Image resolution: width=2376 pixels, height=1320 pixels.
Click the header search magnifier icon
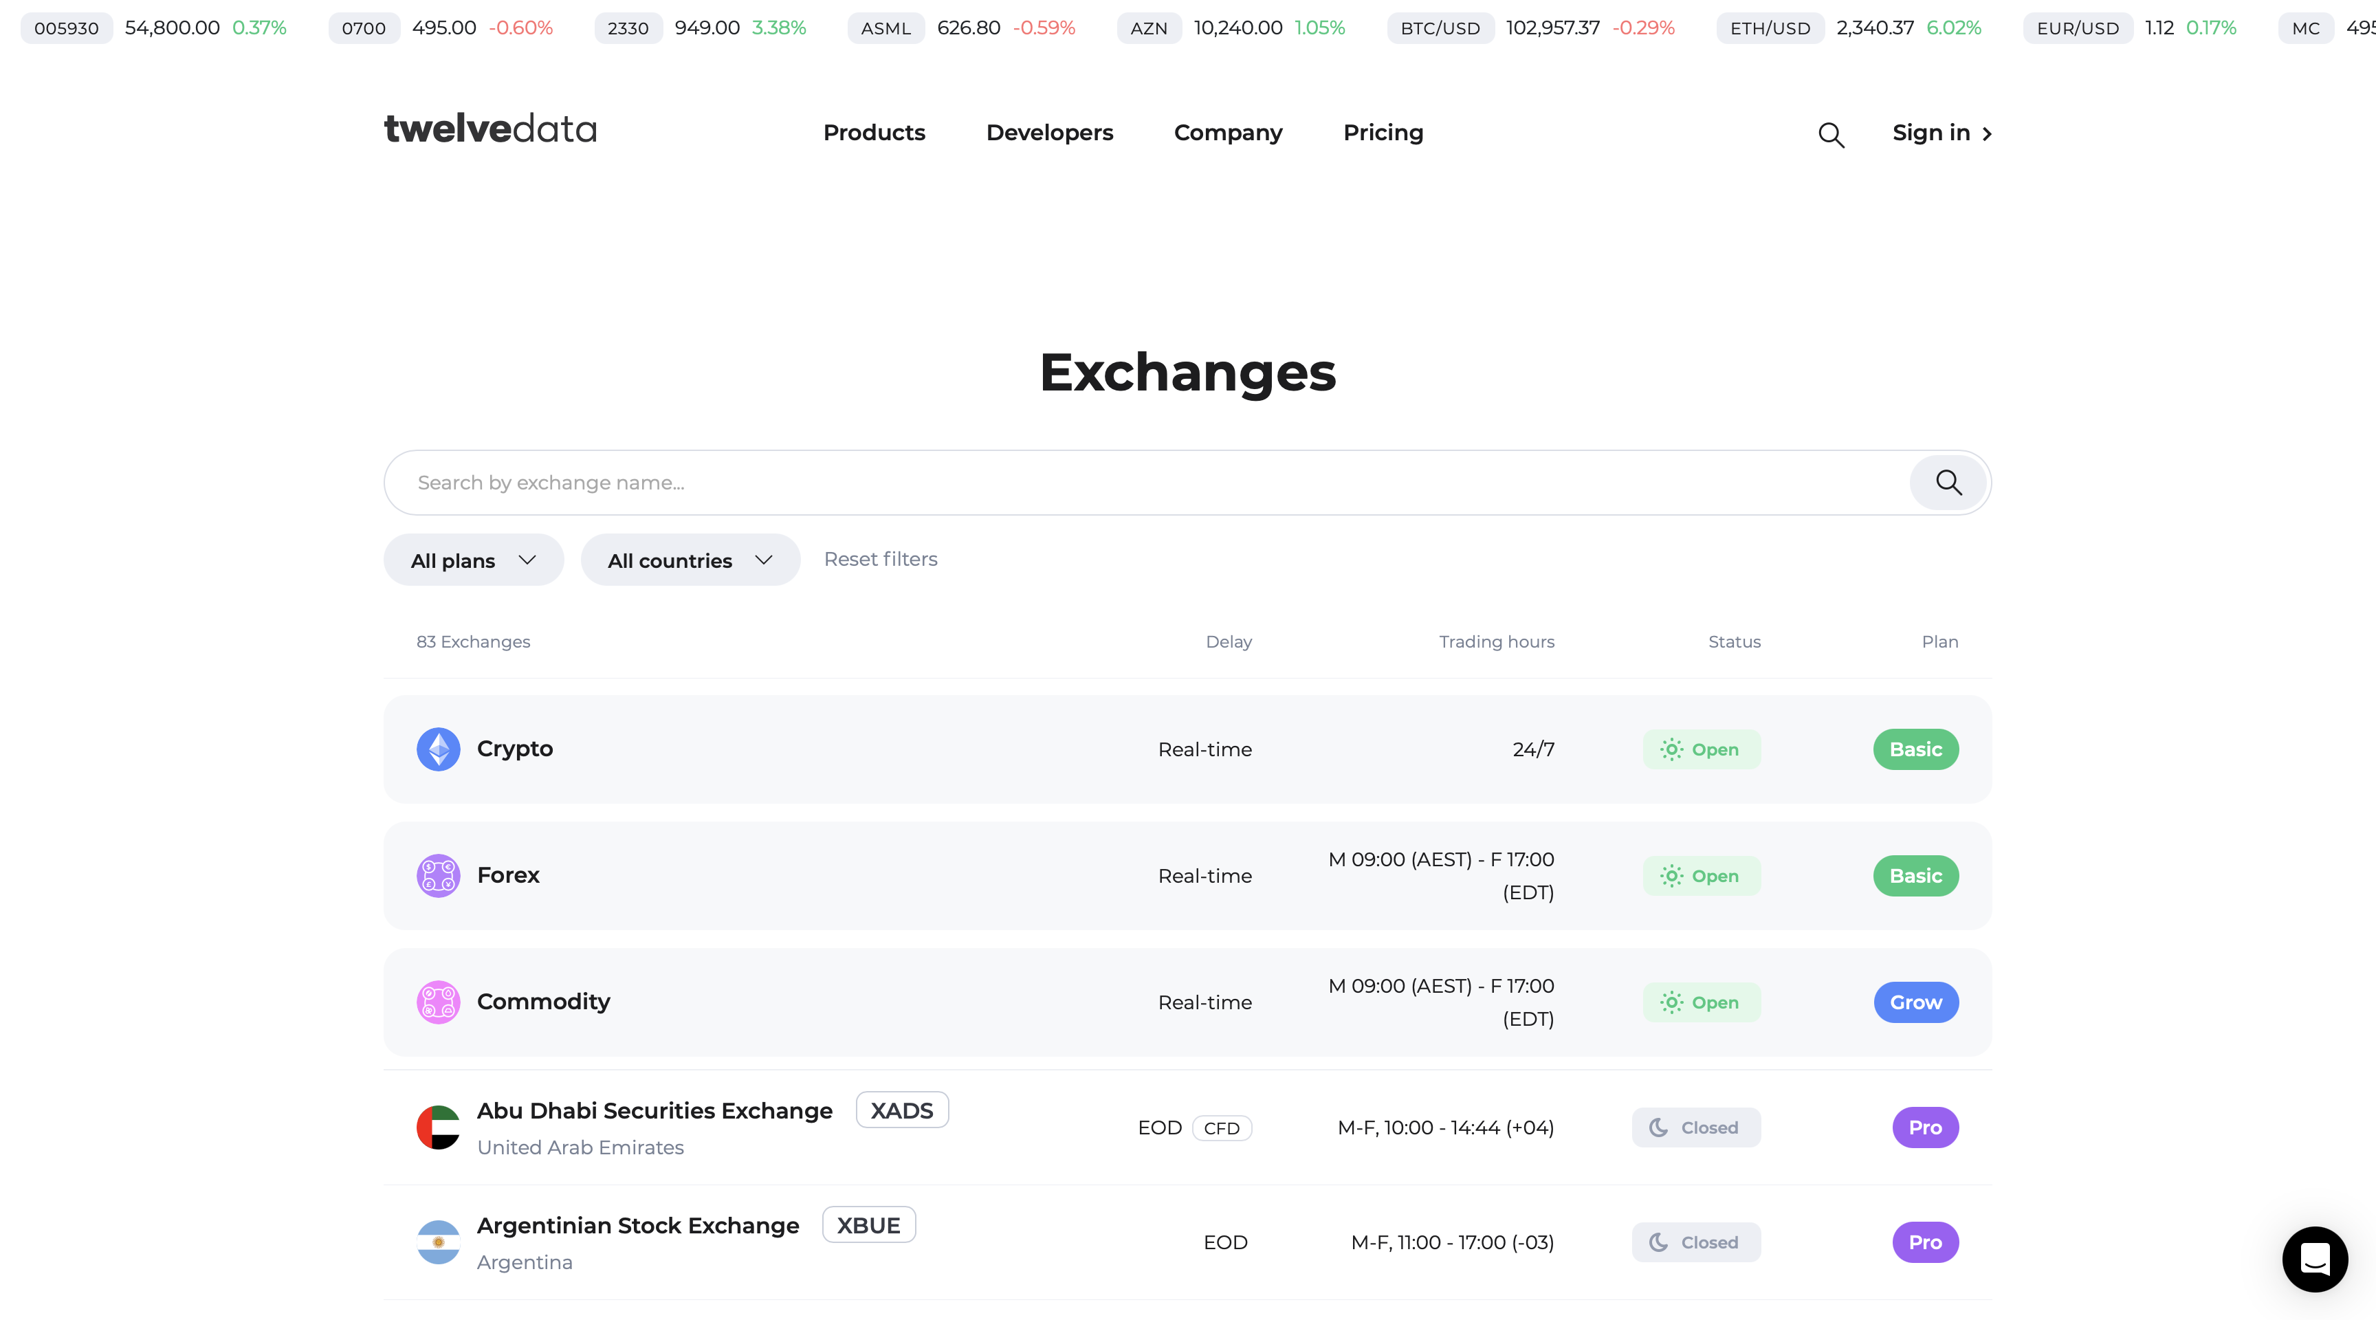click(x=1831, y=135)
